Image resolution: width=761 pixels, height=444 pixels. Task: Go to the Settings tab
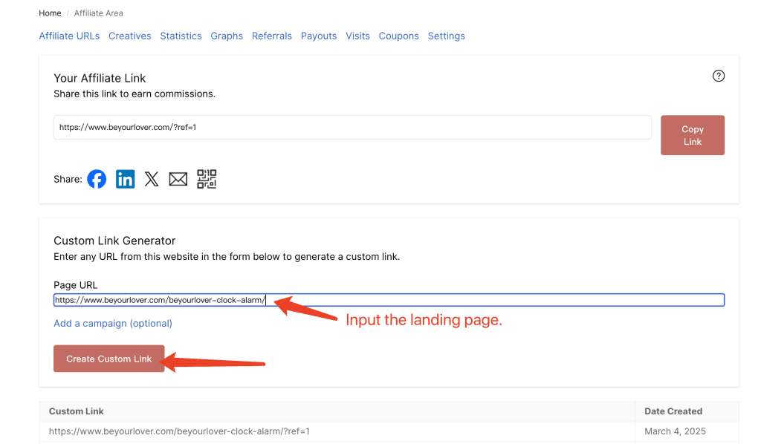(446, 36)
